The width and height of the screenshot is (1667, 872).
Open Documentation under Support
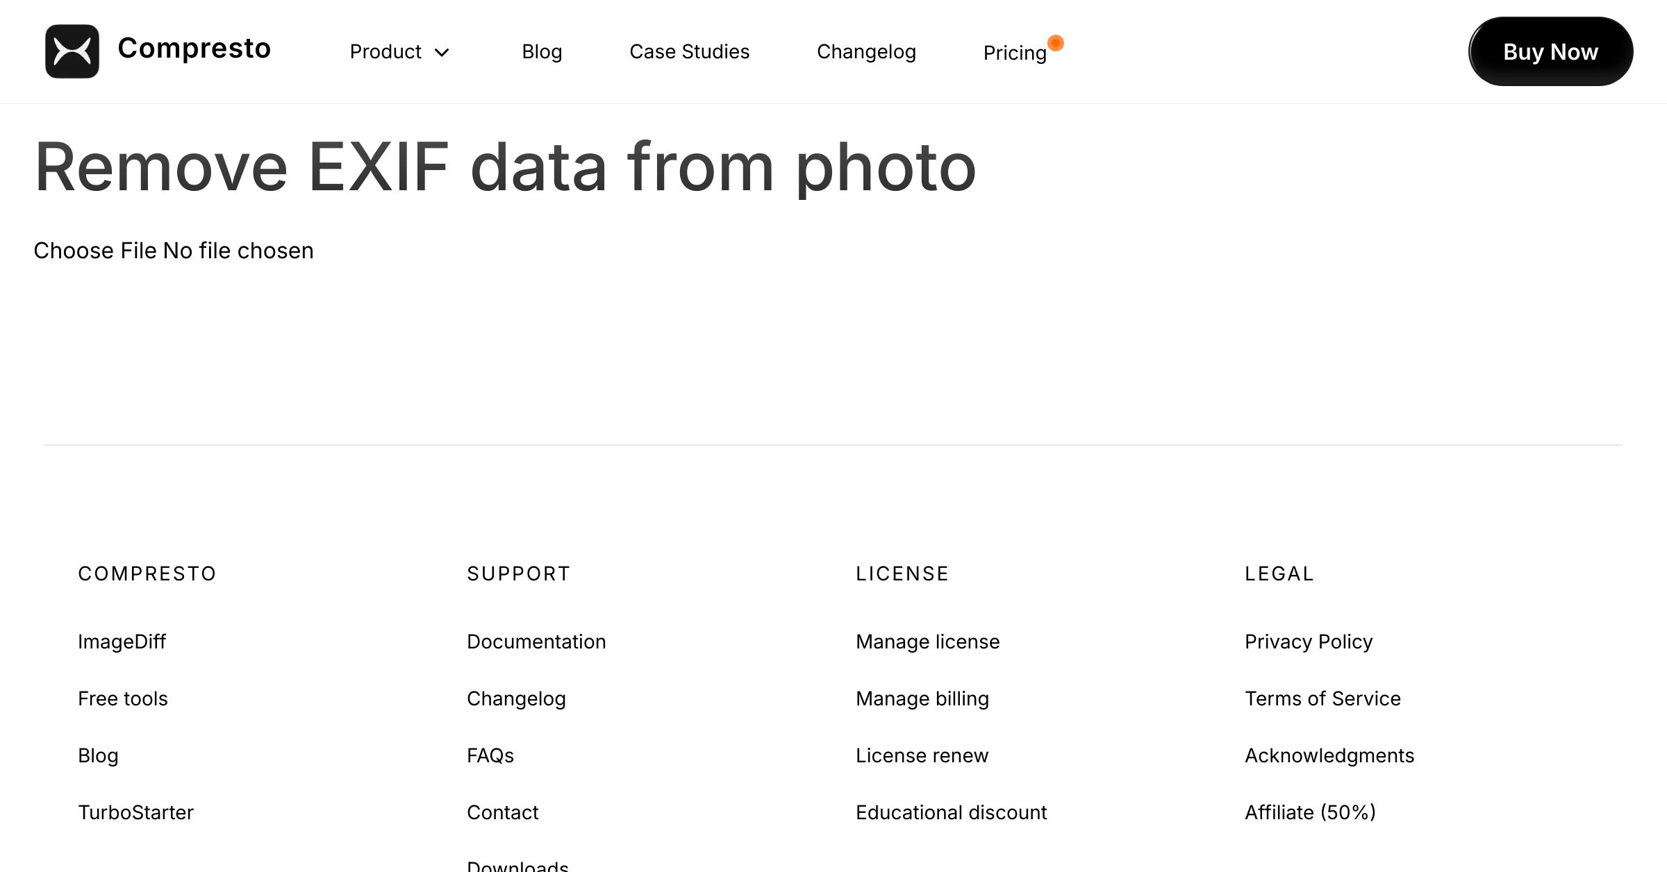(536, 642)
